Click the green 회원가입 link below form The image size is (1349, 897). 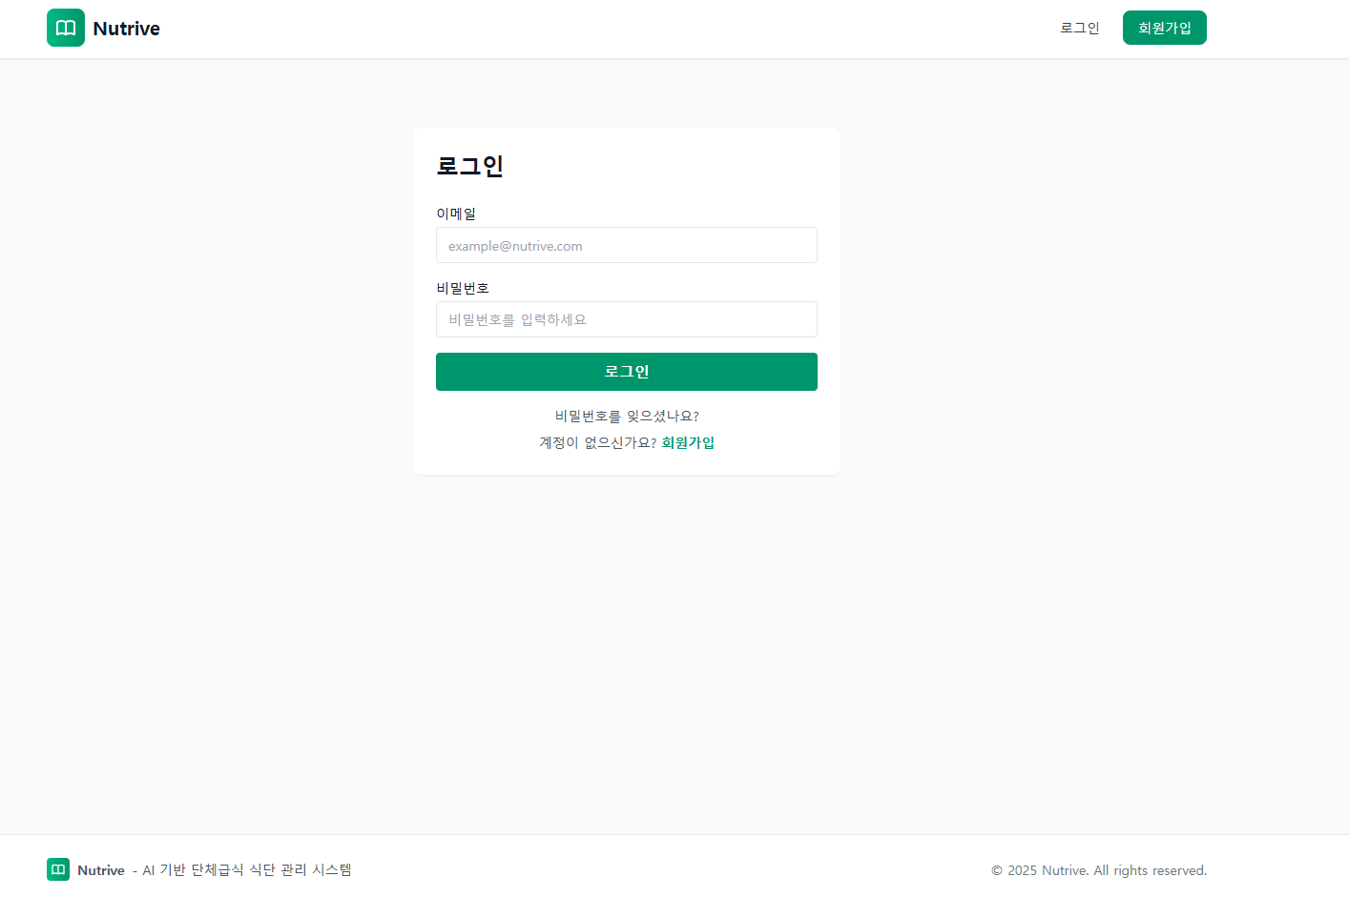pos(688,442)
